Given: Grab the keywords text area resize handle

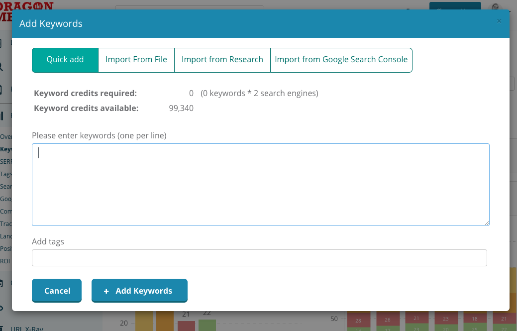Looking at the screenshot, I should (487, 223).
